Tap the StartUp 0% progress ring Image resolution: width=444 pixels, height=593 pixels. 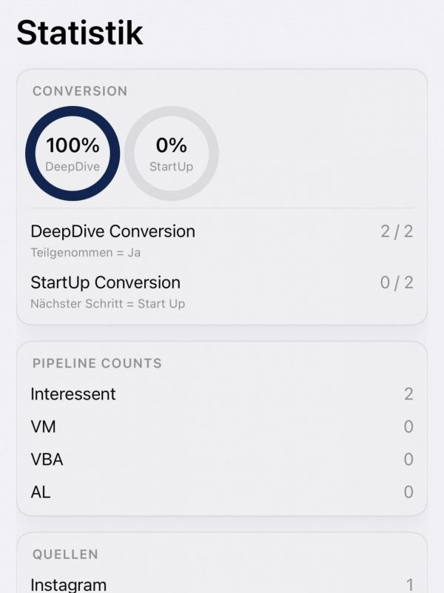(171, 153)
